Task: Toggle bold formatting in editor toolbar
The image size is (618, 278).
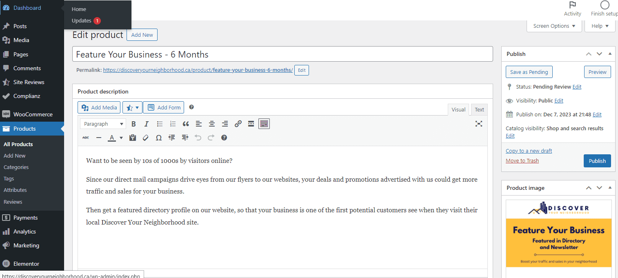Action: [133, 124]
